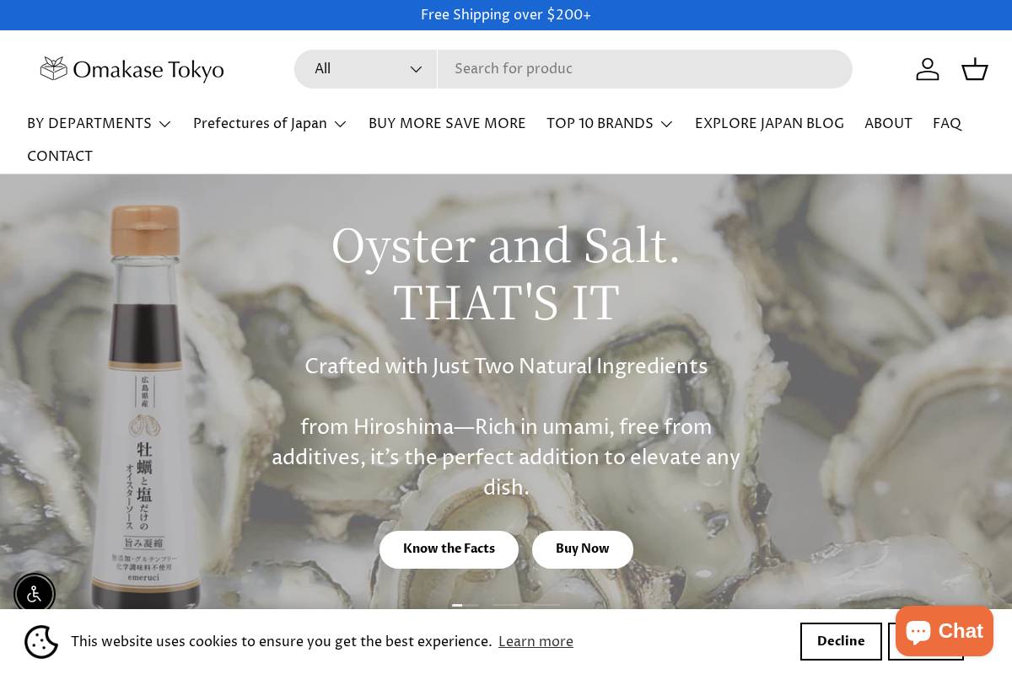Click Buy Now on the hero banner

(582, 549)
